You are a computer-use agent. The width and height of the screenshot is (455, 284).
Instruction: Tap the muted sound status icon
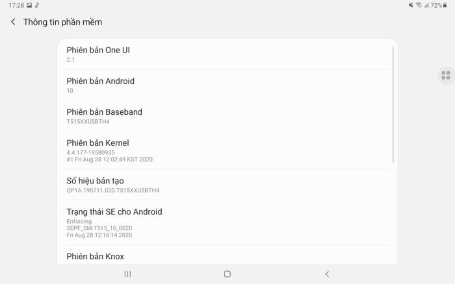[x=411, y=5]
